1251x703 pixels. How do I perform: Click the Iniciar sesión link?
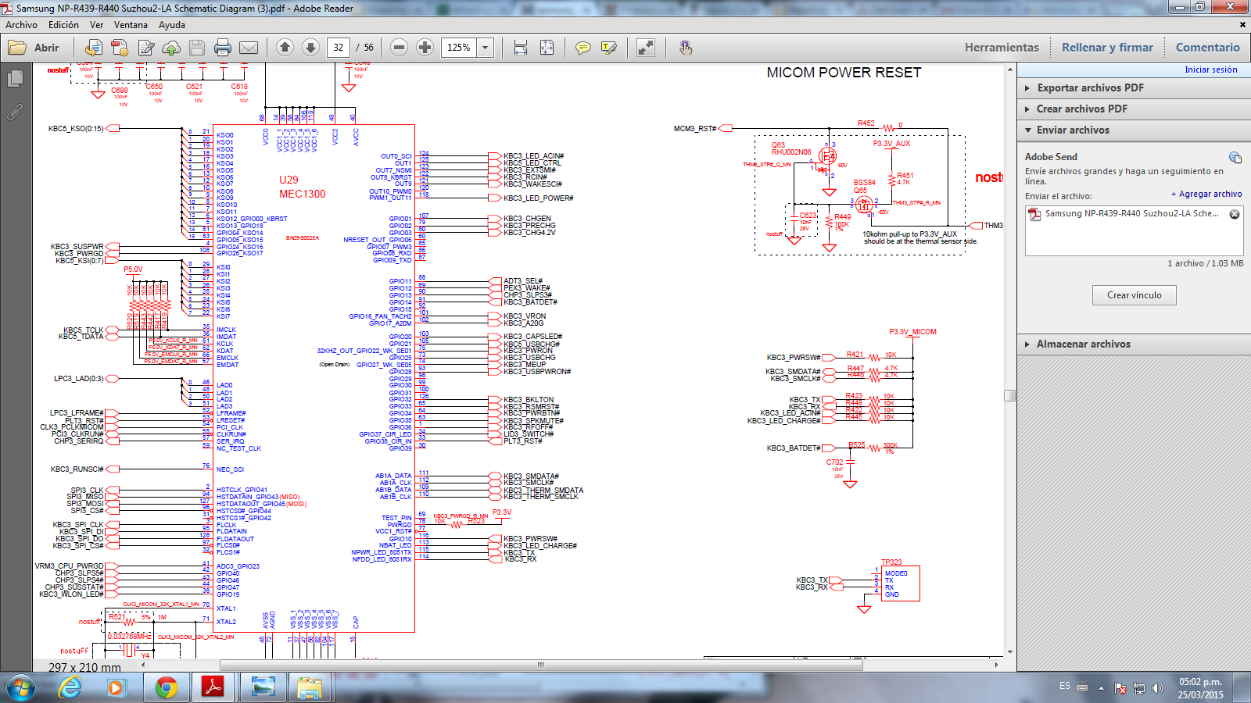pyautogui.click(x=1210, y=70)
